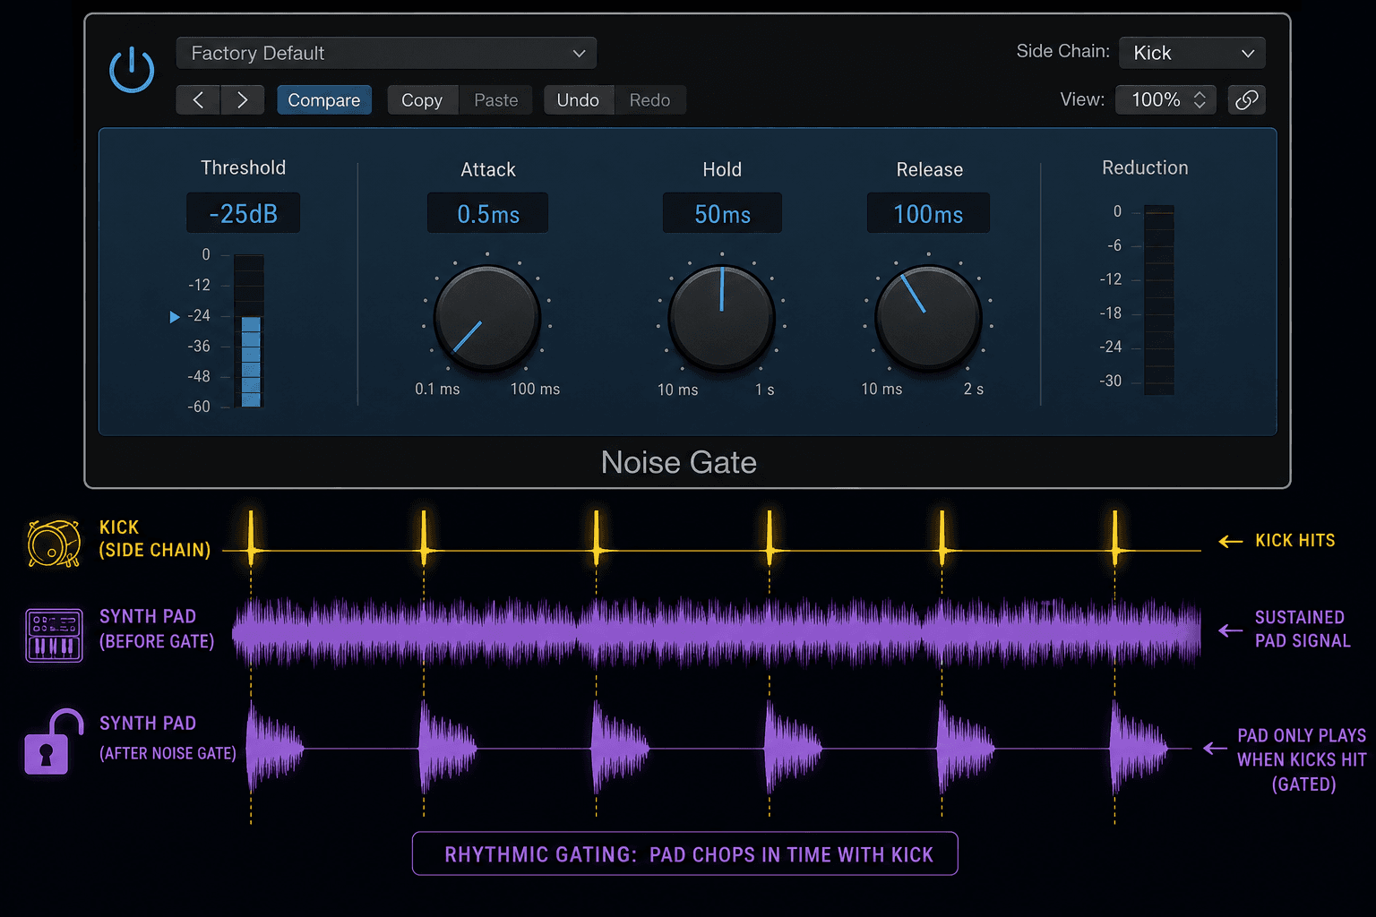The image size is (1376, 917).
Task: Toggle the Noise Gate power button
Action: (132, 70)
